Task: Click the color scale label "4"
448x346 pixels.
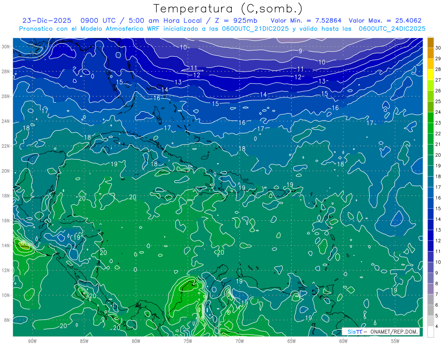Action: [438, 326]
